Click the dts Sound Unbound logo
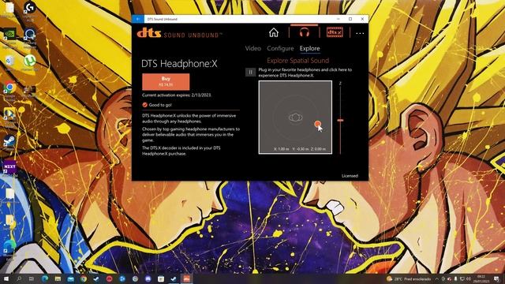Viewport: 505px width, 284px height. pos(179,33)
